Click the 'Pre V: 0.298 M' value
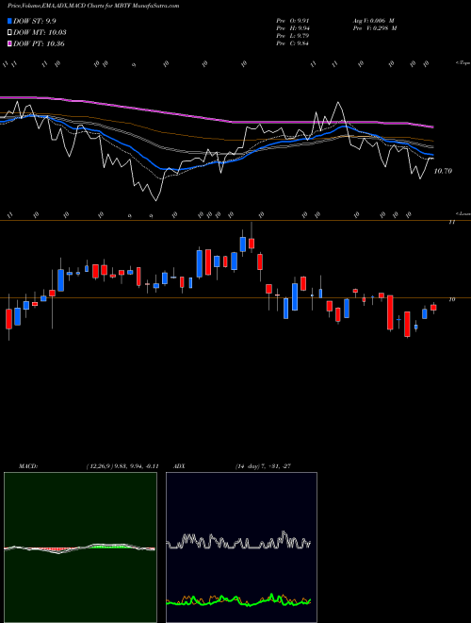The width and height of the screenshot is (471, 623). tap(375, 28)
